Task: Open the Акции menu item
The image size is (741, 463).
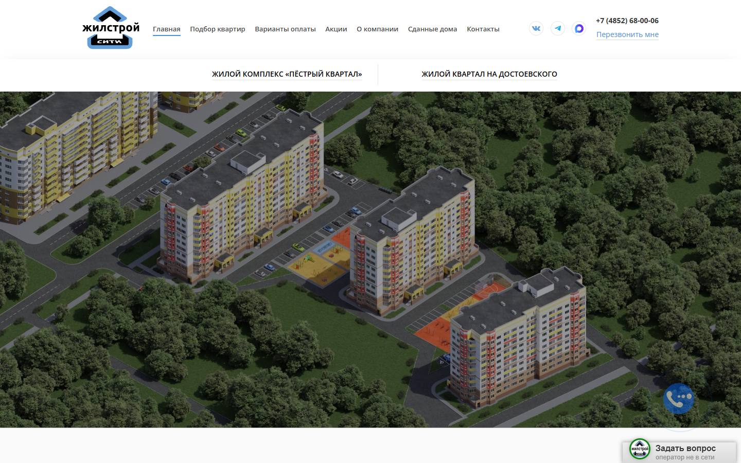Action: [x=336, y=29]
